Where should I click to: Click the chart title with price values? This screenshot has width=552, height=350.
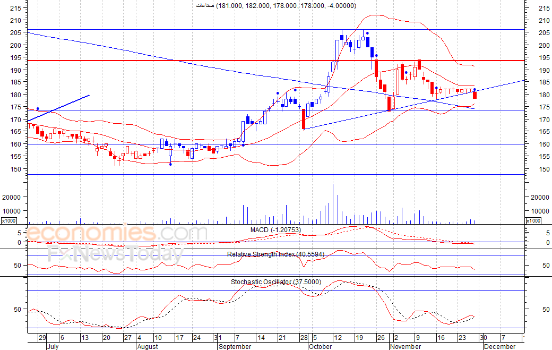275,5
